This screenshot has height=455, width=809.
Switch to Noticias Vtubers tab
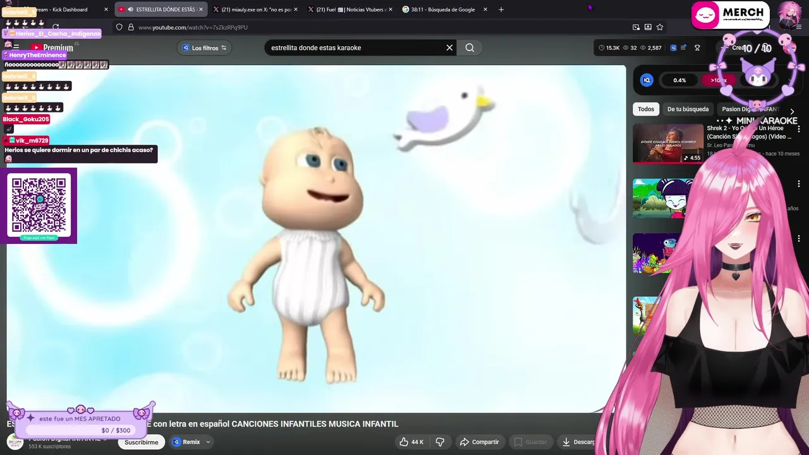coord(350,9)
